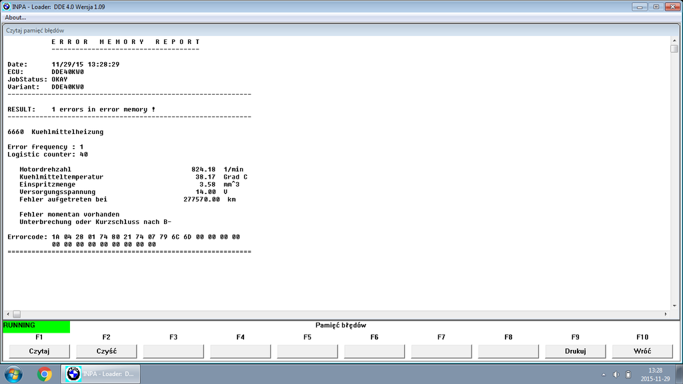The width and height of the screenshot is (683, 384).
Task: Click the Czytaj F1 button
Action: (39, 351)
